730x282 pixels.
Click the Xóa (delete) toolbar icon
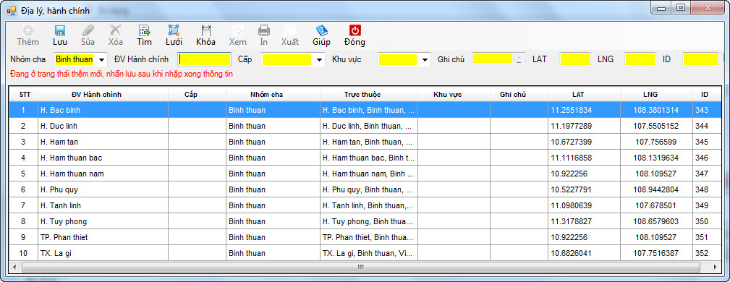point(116,31)
